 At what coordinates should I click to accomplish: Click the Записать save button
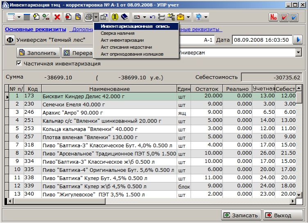(241, 215)
